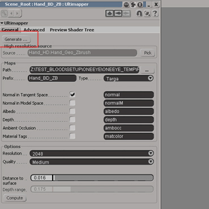The width and height of the screenshot is (209, 209).
Task: Click the revert U-turn arrow icon
Action: (x=139, y=14)
